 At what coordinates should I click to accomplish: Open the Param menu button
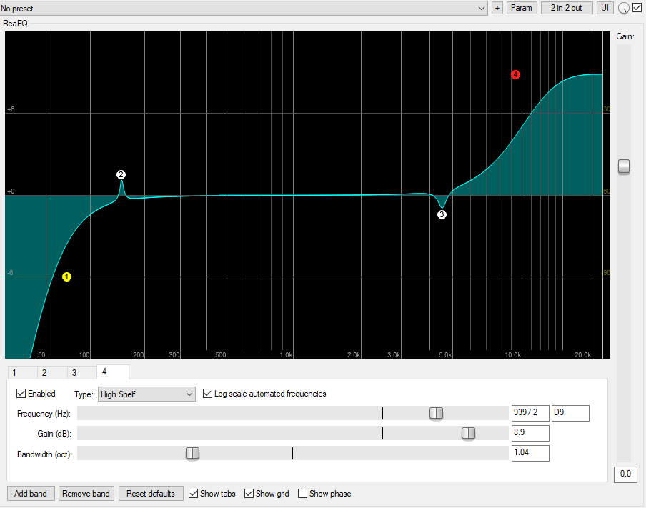(521, 8)
